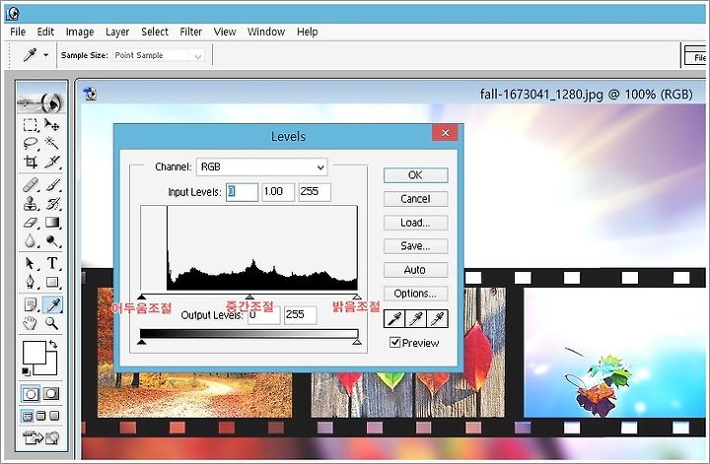Switch to Standard Screen mode
Screen dimensions: 710x464
28,416
